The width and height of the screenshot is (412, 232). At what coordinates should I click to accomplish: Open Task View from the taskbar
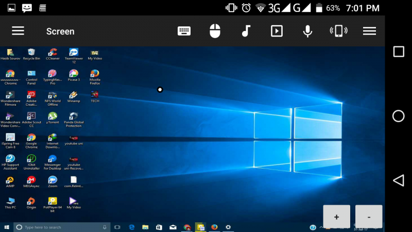pos(117,227)
